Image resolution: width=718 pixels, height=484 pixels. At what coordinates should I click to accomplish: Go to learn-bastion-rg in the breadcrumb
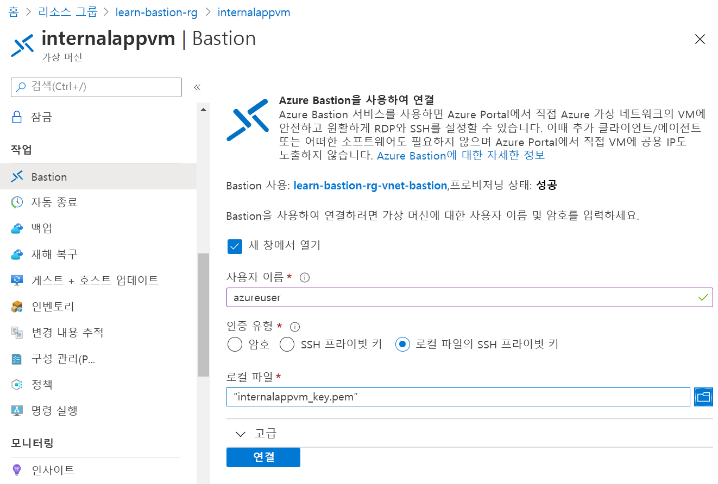point(156,12)
